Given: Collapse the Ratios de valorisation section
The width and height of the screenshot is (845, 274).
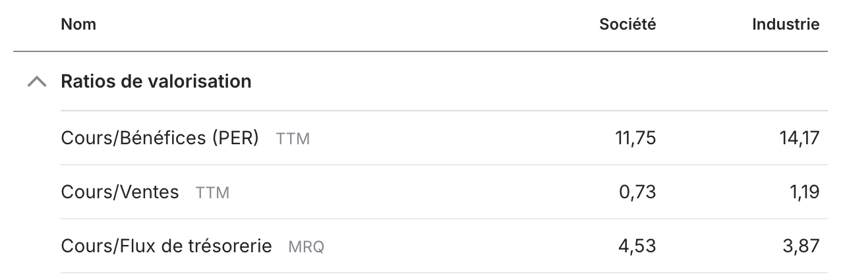Looking at the screenshot, I should pos(38,82).
